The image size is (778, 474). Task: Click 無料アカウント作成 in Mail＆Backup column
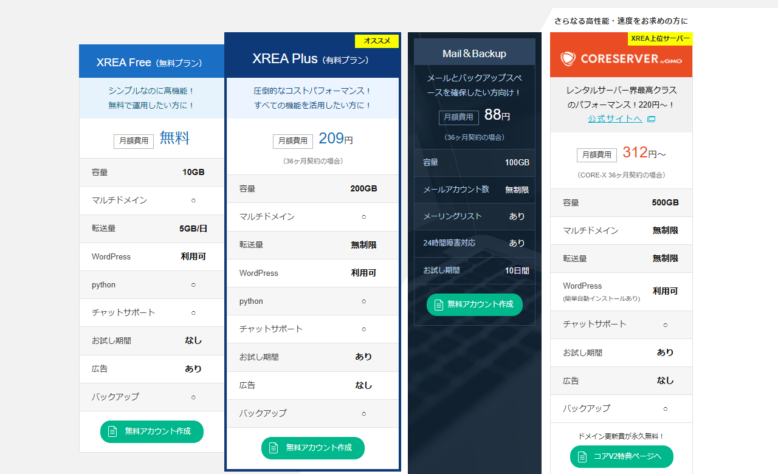point(474,304)
